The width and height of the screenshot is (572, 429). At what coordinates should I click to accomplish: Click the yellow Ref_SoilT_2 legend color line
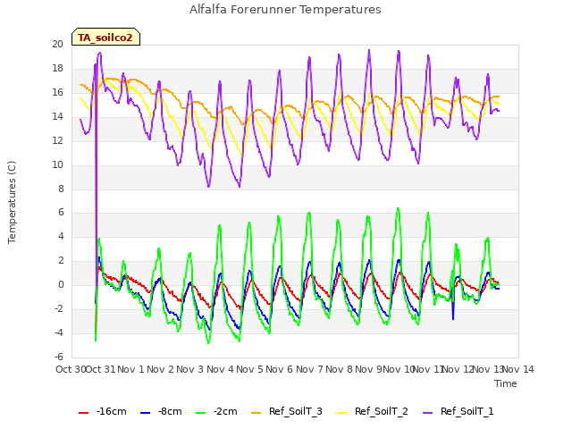tap(341, 413)
